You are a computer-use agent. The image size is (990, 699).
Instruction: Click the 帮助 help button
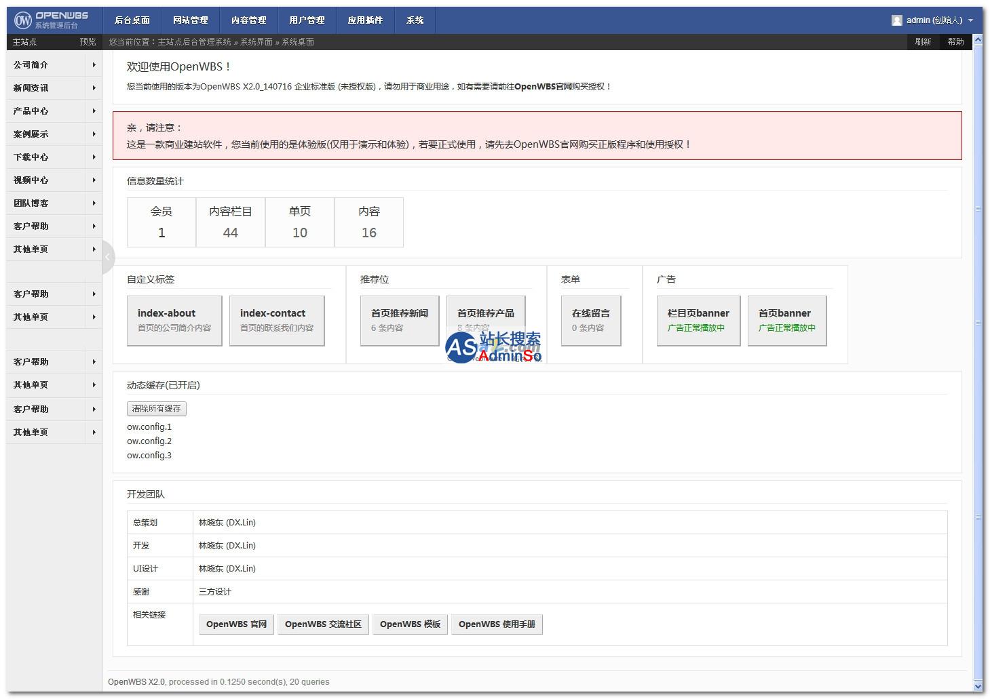click(956, 42)
